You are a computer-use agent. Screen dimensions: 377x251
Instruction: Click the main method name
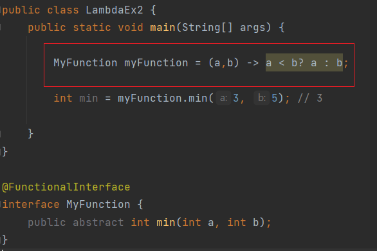[163, 27]
